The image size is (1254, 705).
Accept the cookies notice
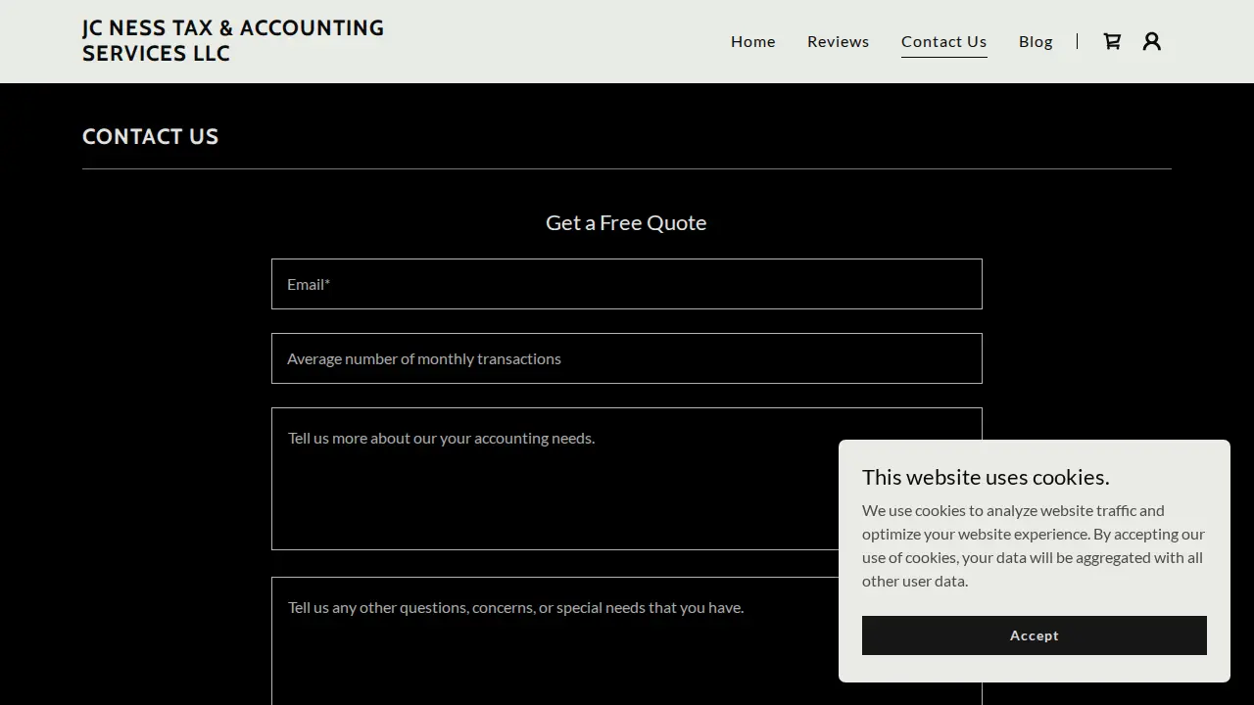pyautogui.click(x=1035, y=635)
